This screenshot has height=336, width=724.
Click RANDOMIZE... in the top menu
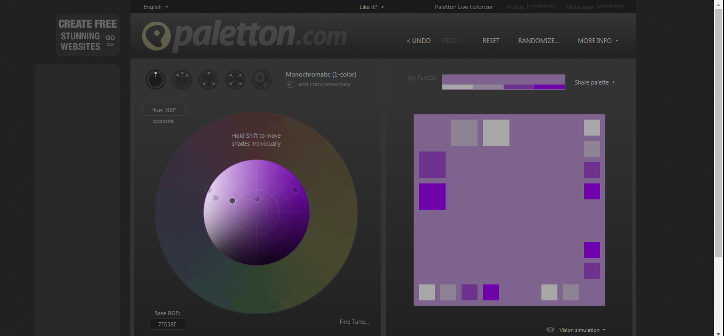click(538, 40)
